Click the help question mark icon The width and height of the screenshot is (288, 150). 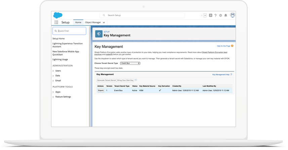click(x=215, y=15)
